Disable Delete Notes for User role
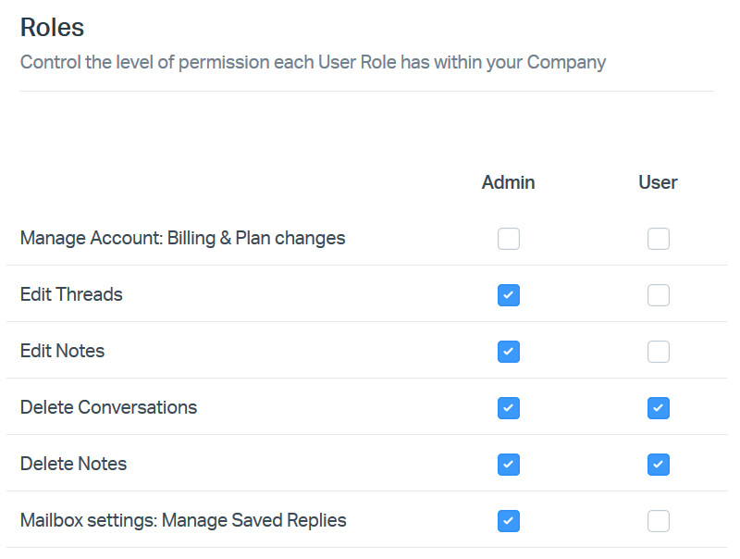 pyautogui.click(x=658, y=465)
